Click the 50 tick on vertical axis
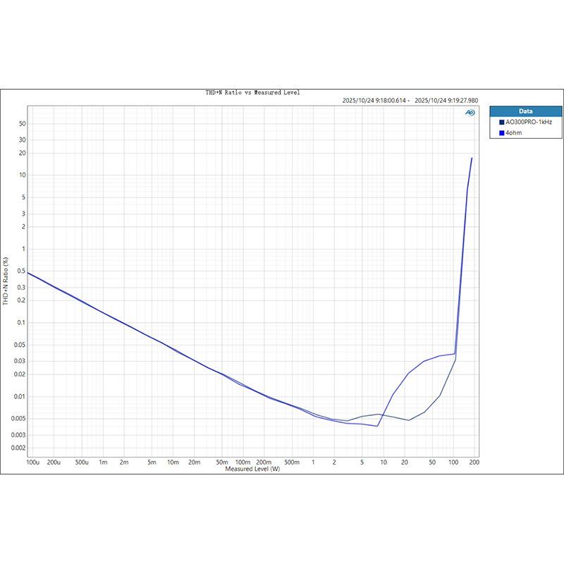The height and width of the screenshot is (564, 564). [x=22, y=123]
